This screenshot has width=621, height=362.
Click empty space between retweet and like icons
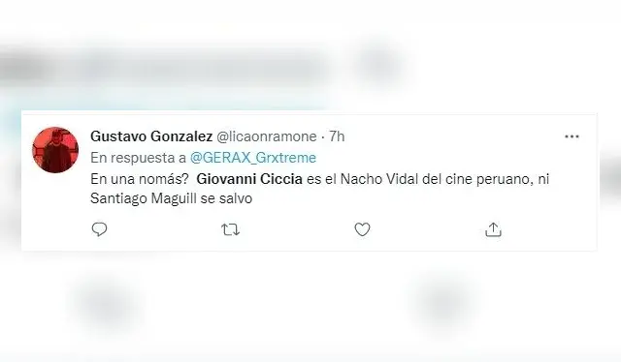(x=296, y=229)
